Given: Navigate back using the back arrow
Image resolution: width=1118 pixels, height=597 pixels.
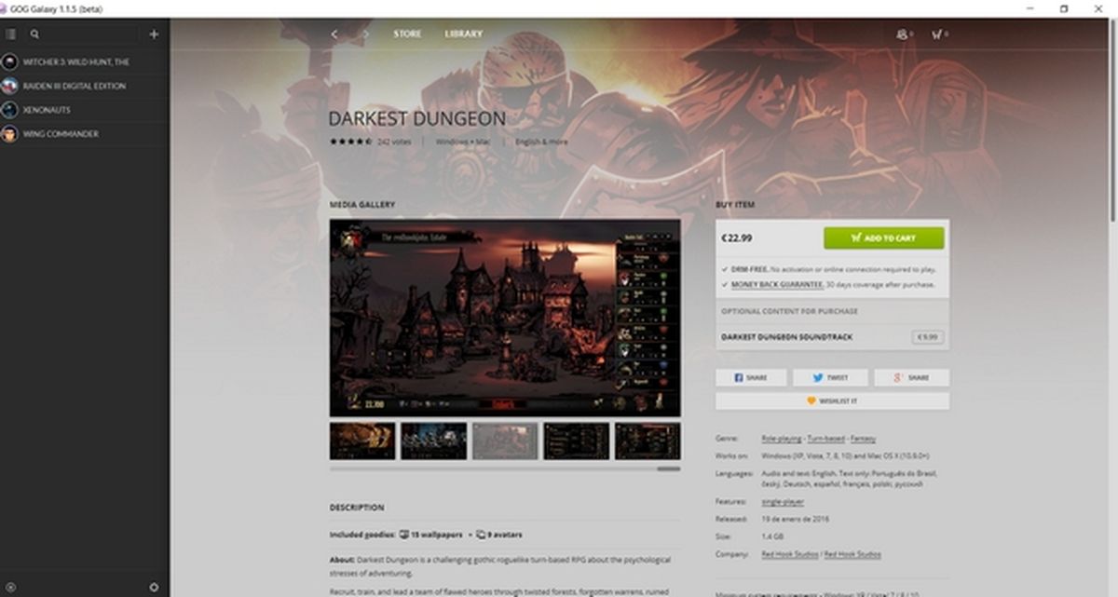Looking at the screenshot, I should pyautogui.click(x=333, y=33).
